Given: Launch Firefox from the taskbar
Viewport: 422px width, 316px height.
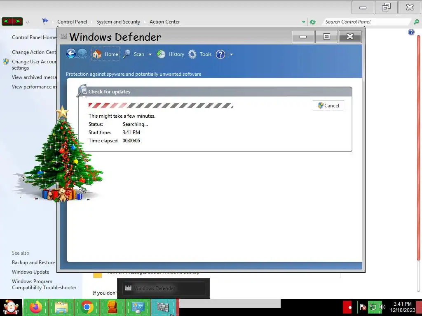Looking at the screenshot, I should point(36,307).
